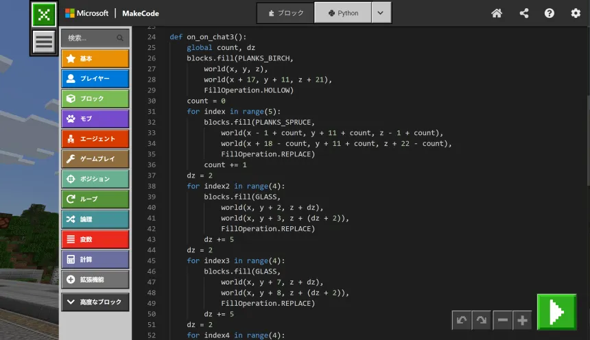Click 'for index4 in range(4):' line

tap(236, 335)
